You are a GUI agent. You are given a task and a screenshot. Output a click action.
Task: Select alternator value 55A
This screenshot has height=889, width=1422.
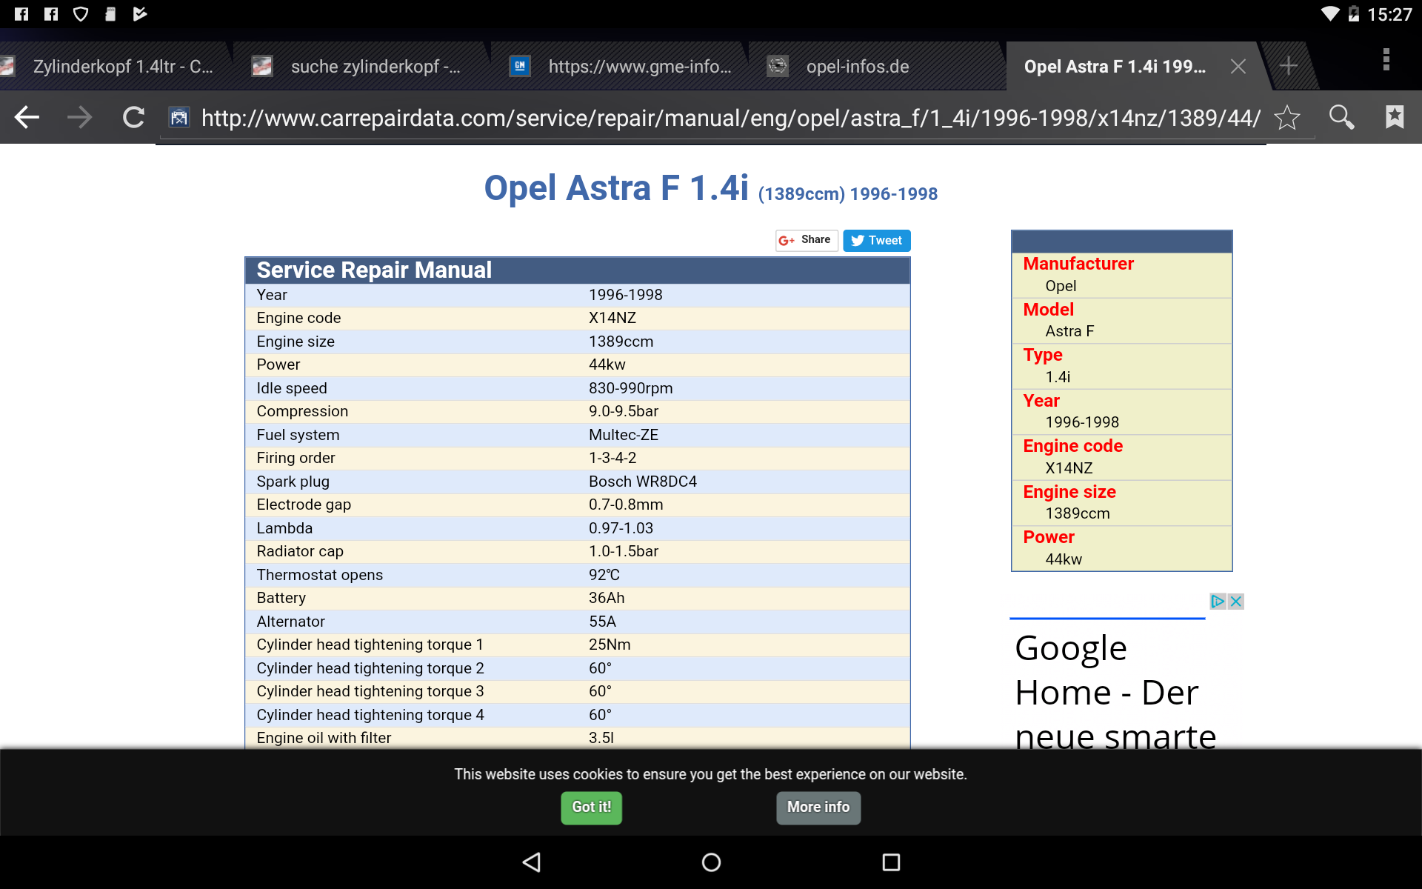point(602,622)
